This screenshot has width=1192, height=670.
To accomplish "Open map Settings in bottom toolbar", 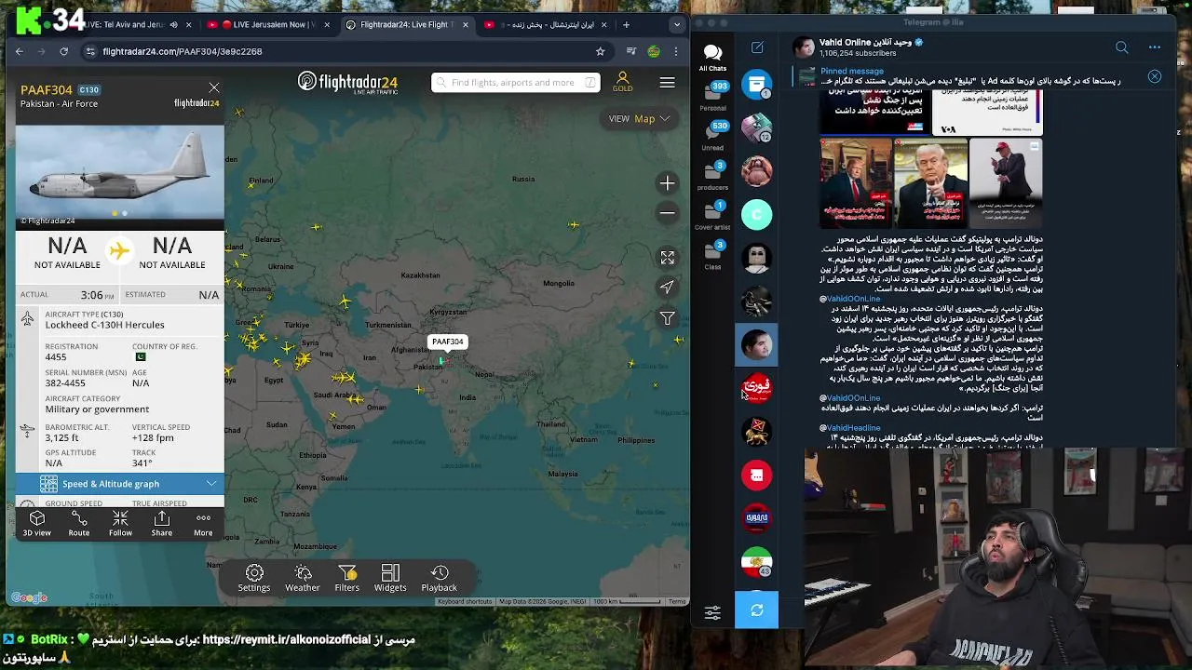I will [254, 578].
